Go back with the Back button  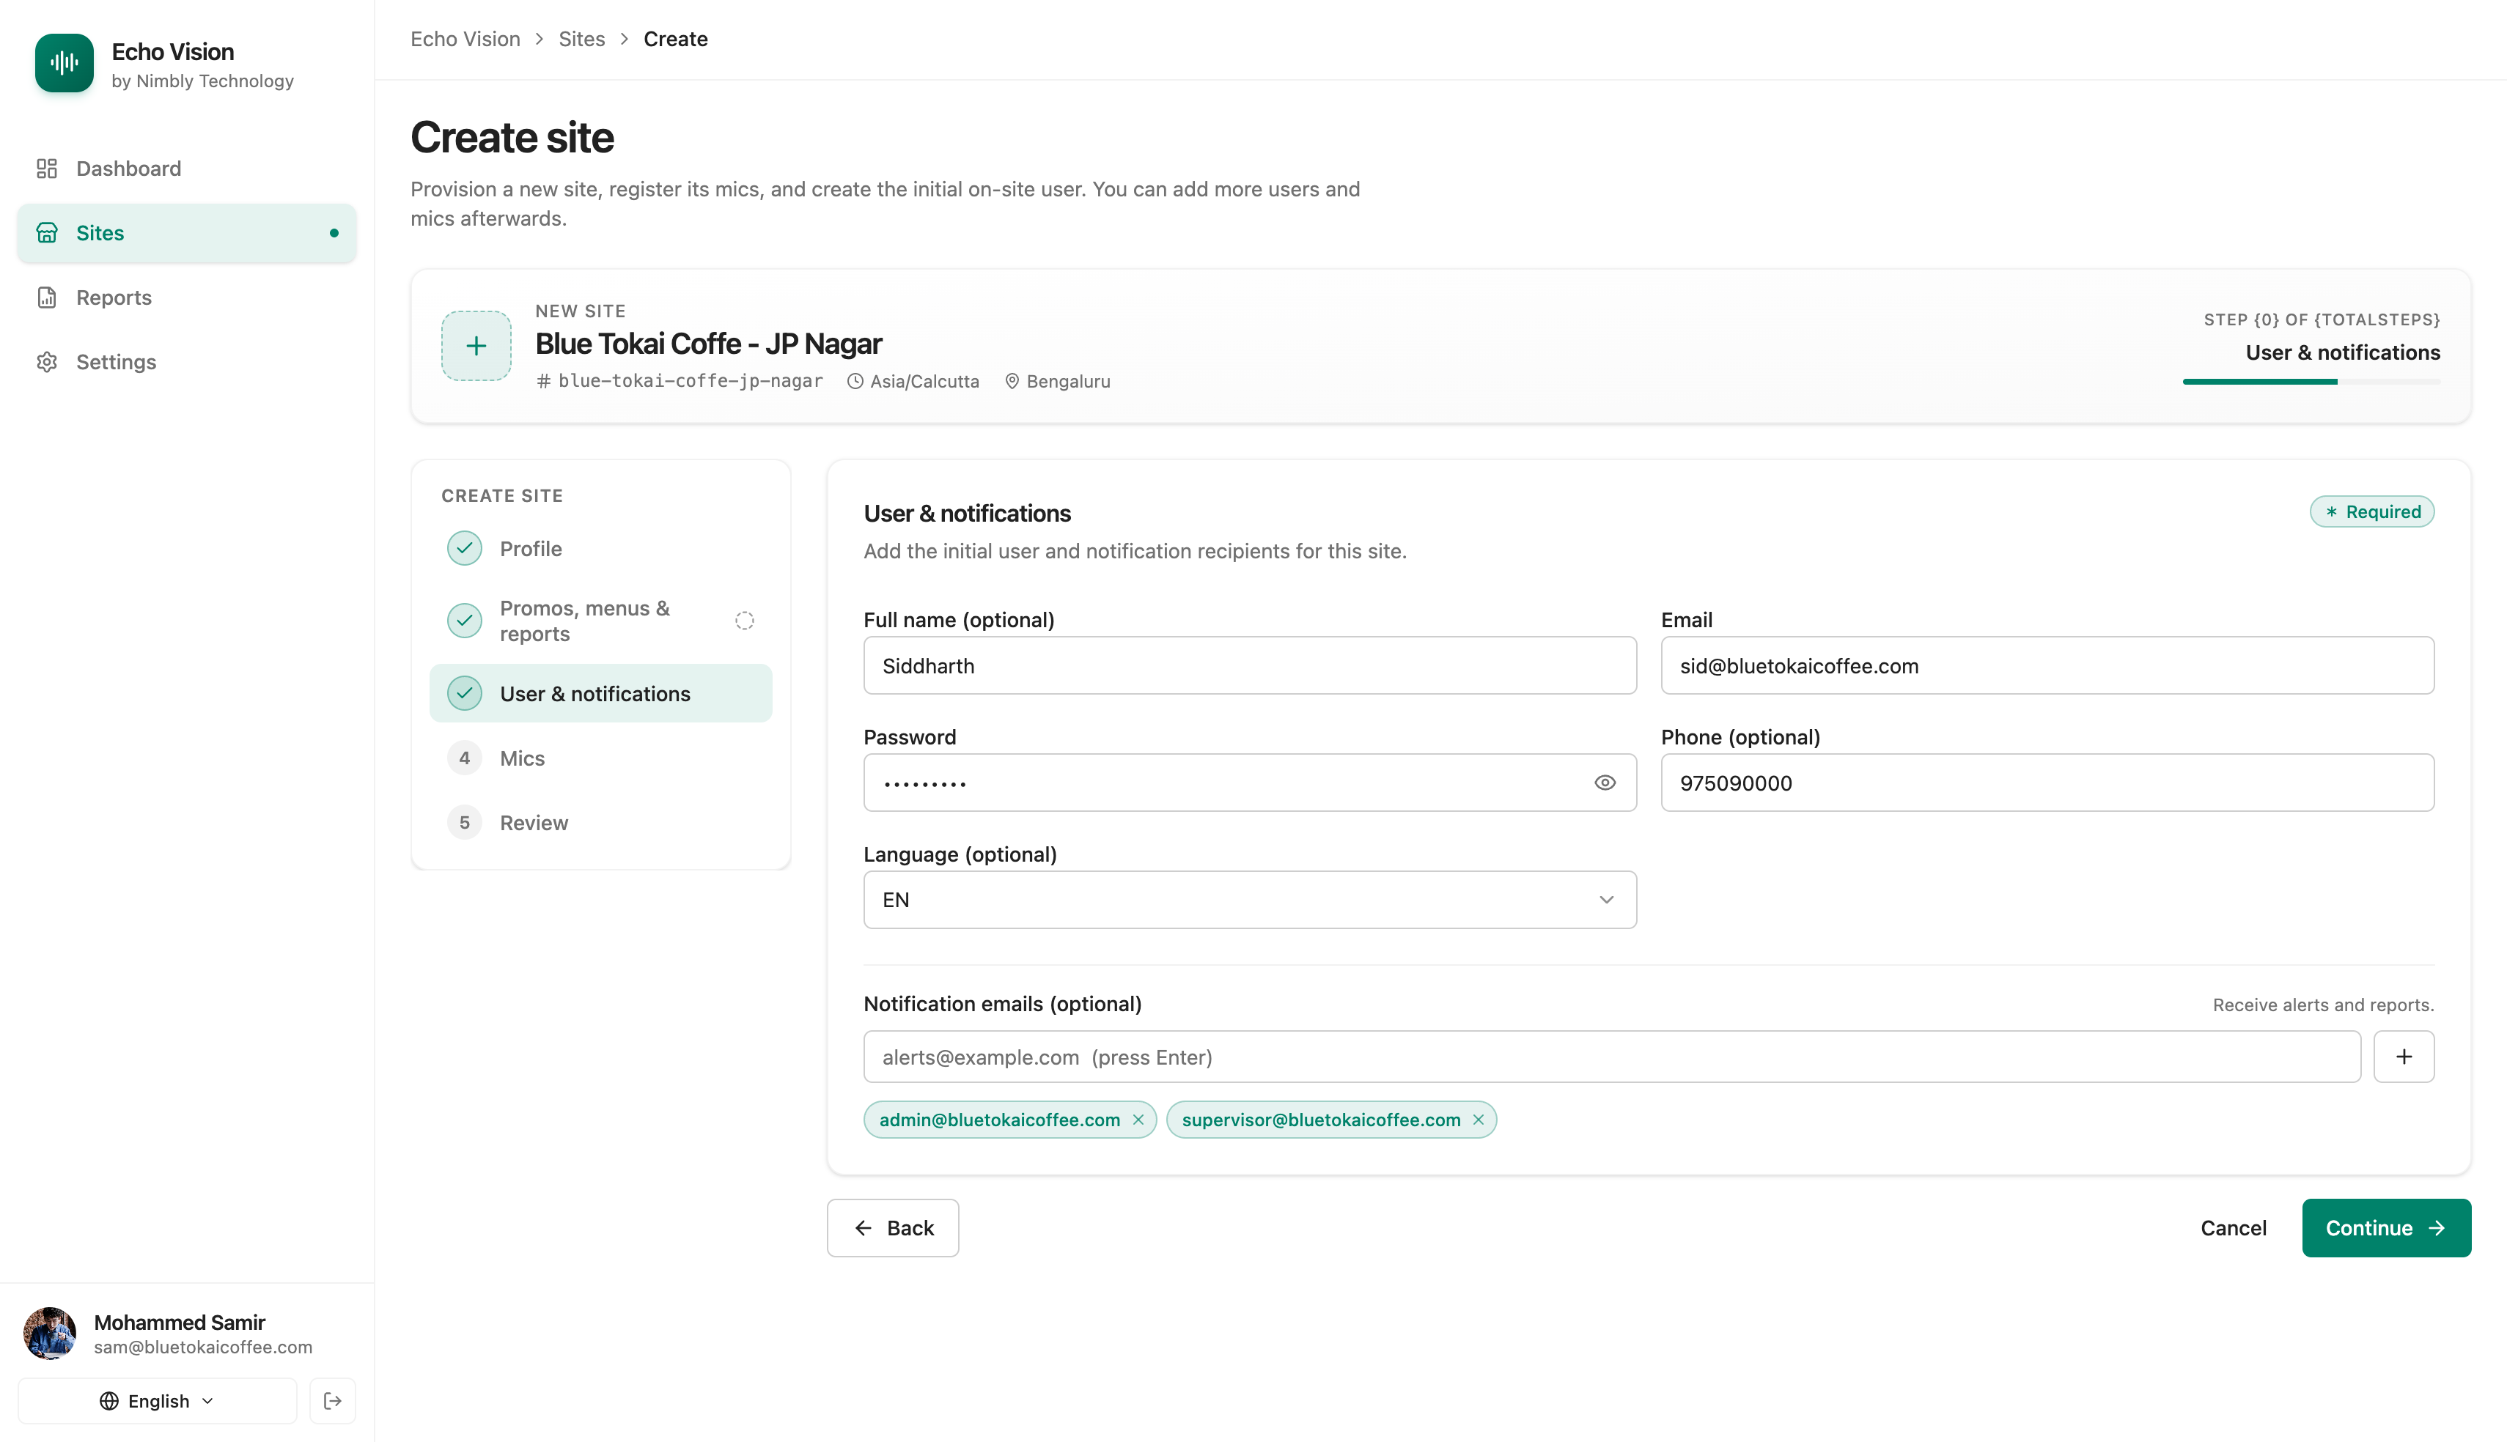pos(892,1228)
